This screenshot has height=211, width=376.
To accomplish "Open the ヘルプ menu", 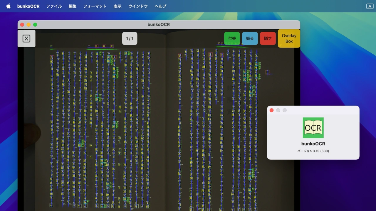I will [x=160, y=6].
